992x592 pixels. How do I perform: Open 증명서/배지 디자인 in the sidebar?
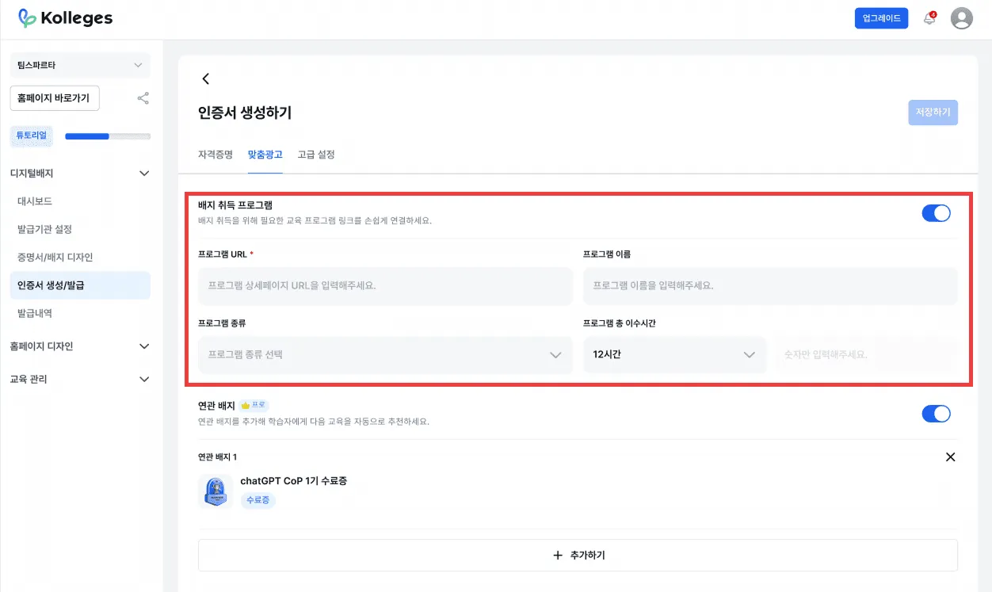[55, 258]
